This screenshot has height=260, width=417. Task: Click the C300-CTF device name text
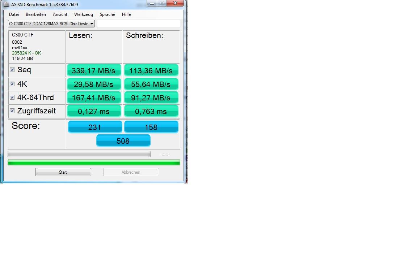[22, 35]
